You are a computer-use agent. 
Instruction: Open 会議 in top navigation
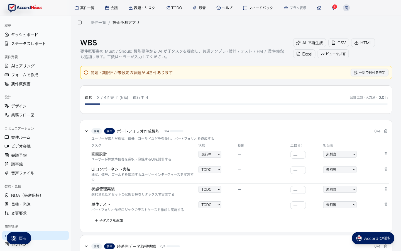[111, 8]
